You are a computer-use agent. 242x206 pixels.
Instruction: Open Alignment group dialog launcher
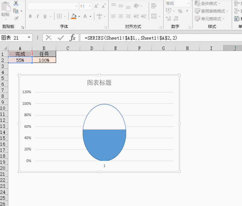pyautogui.click(x=161, y=27)
